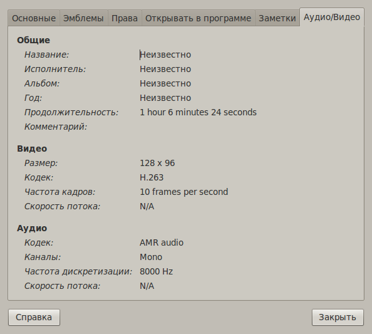The image size is (372, 334).
Task: Click the video size 128 x 96
Action: (x=157, y=163)
